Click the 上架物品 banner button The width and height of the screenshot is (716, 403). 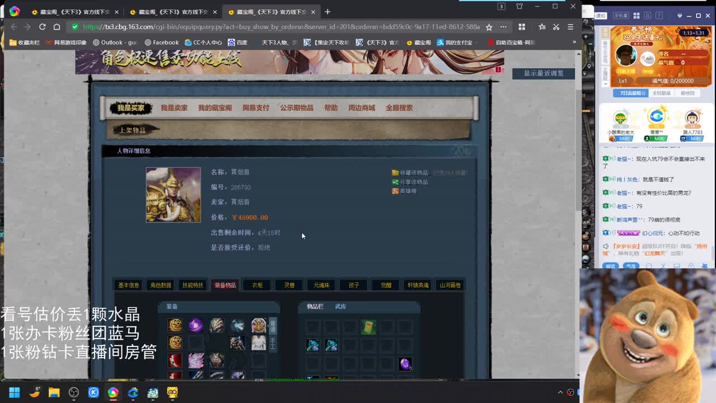133,130
